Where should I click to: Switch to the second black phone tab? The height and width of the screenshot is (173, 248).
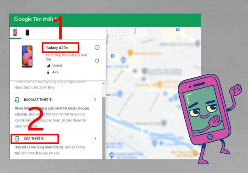point(27,33)
